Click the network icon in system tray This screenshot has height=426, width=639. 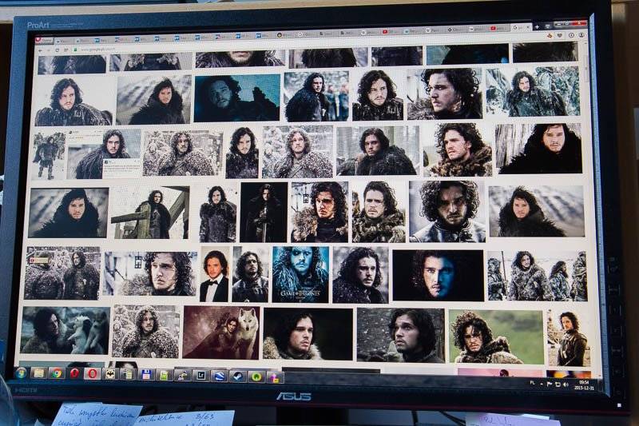pyautogui.click(x=558, y=384)
